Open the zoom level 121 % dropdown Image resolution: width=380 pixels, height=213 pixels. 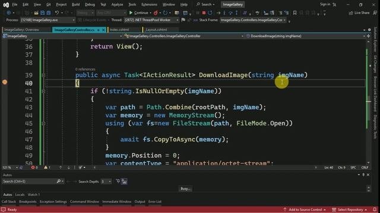(17, 167)
